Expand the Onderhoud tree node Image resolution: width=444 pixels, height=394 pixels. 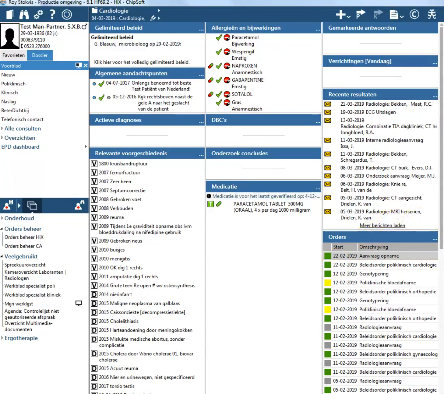(x=2, y=218)
